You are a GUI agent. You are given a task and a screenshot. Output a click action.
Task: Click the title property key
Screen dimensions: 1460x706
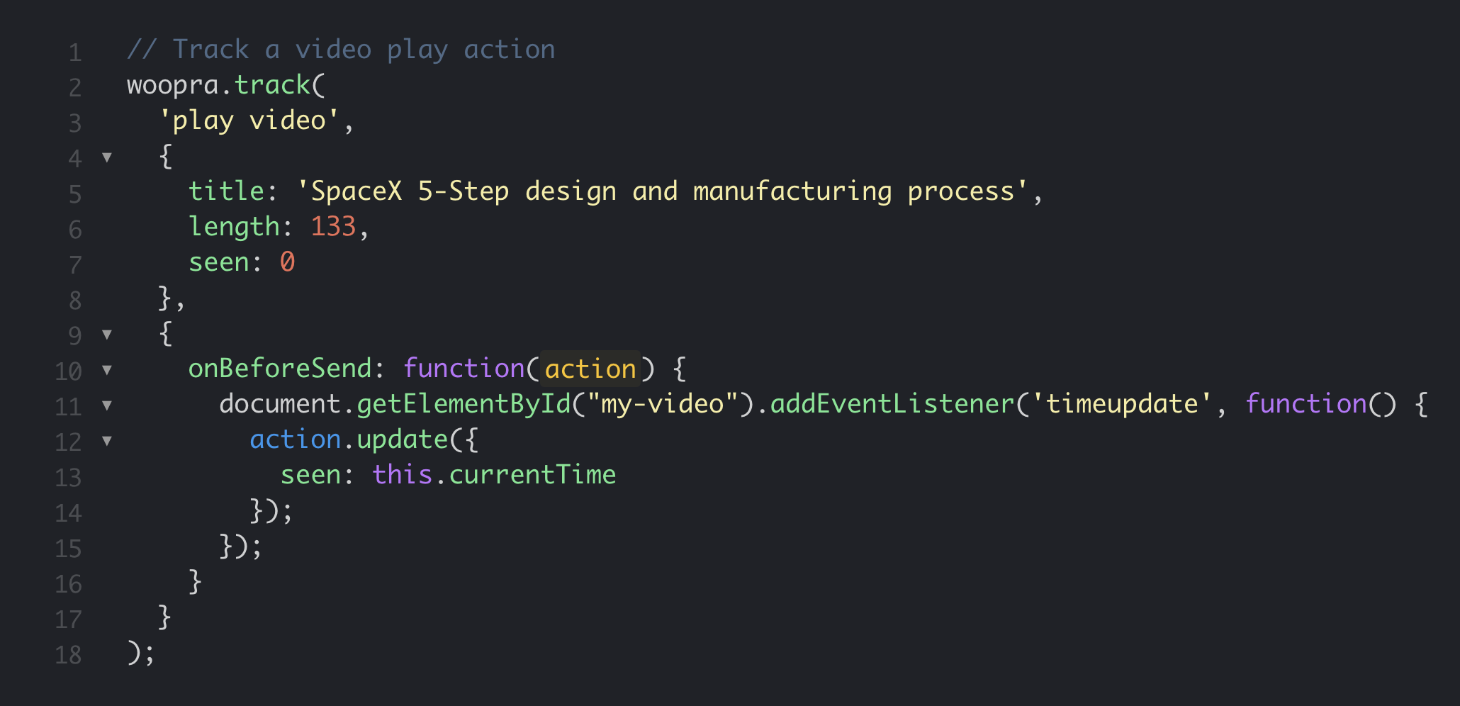tap(226, 191)
